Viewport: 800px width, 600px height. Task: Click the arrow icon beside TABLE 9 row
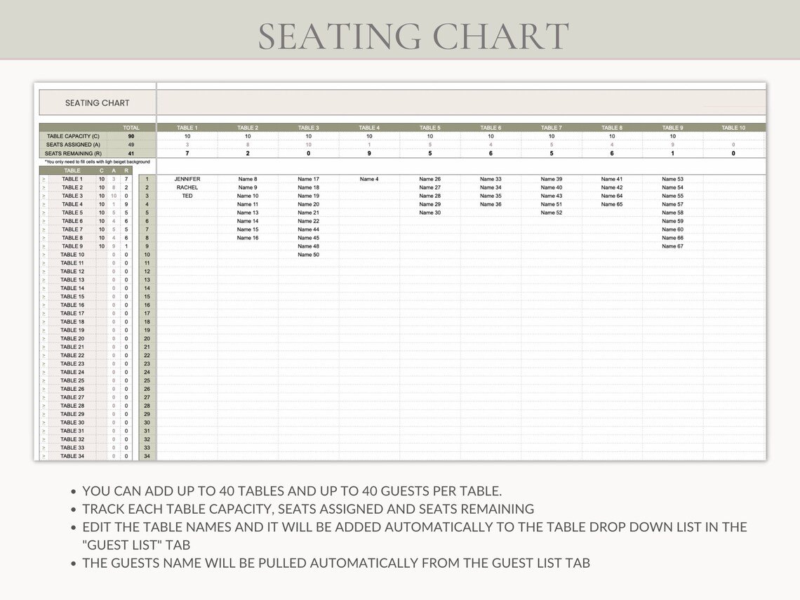click(44, 246)
